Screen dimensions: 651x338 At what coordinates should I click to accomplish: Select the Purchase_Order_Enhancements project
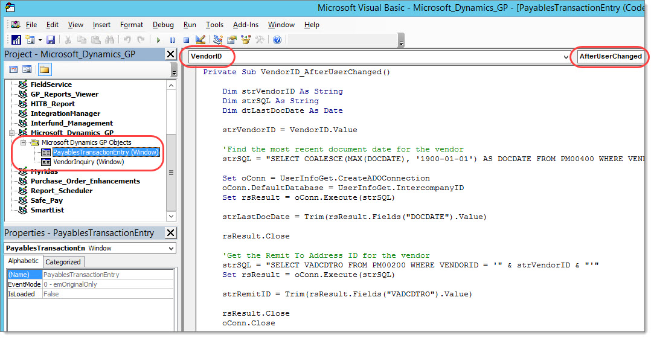85,181
